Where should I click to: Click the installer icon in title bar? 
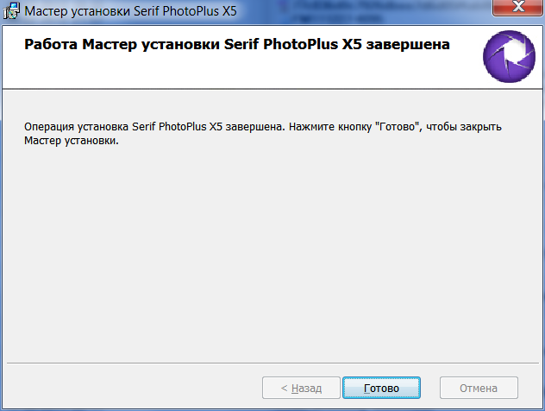click(11, 10)
